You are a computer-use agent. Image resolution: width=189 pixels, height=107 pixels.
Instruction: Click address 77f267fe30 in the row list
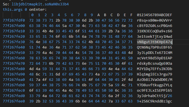click(14, 42)
